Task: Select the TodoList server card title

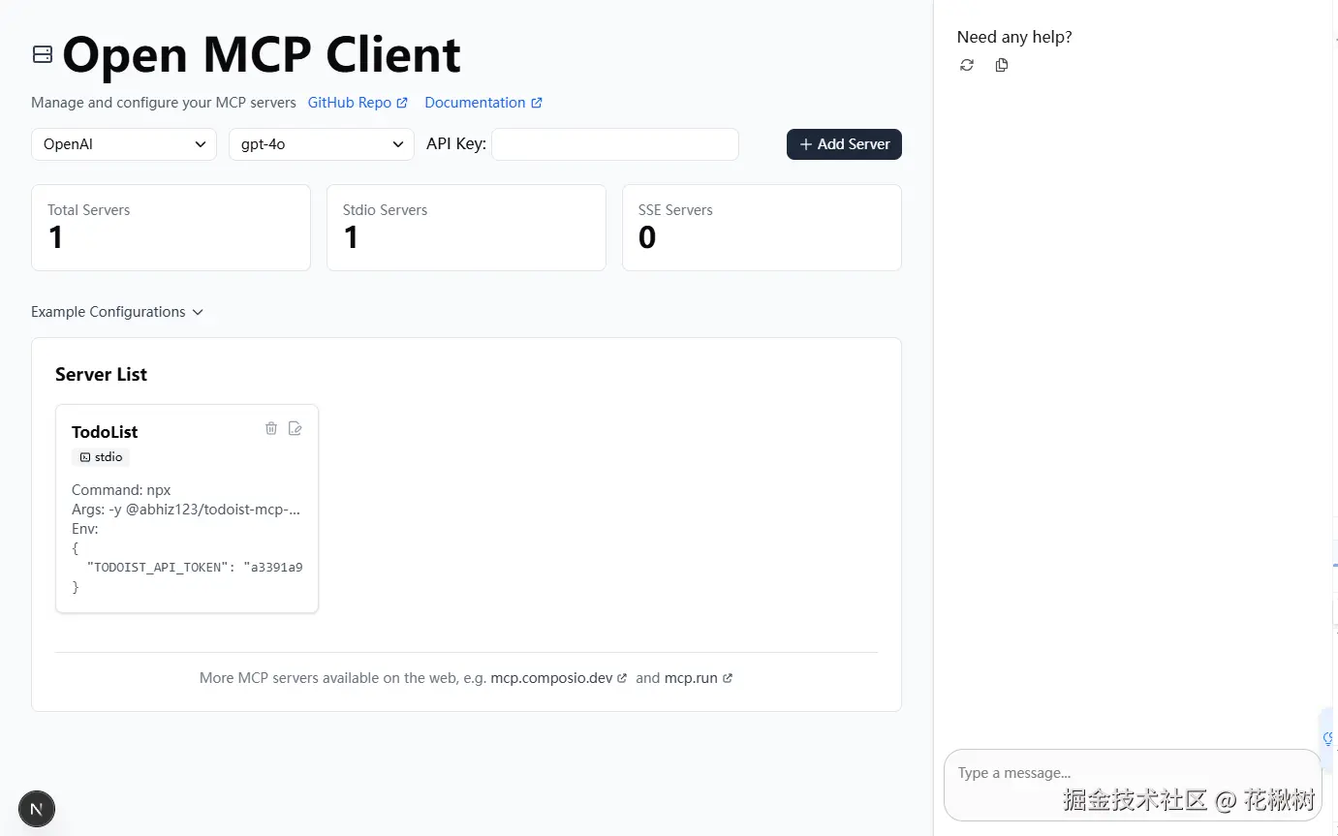Action: coord(105,432)
